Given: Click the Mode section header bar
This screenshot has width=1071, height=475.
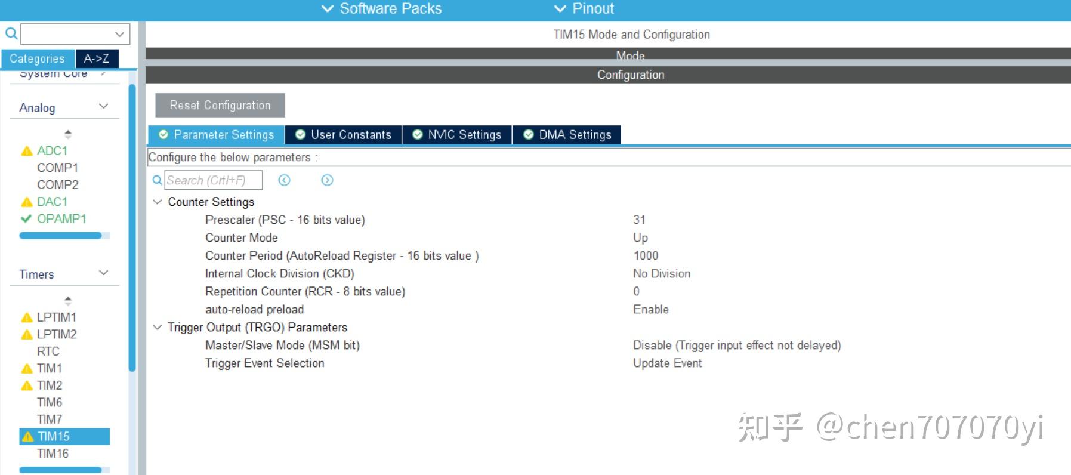Looking at the screenshot, I should [x=607, y=54].
